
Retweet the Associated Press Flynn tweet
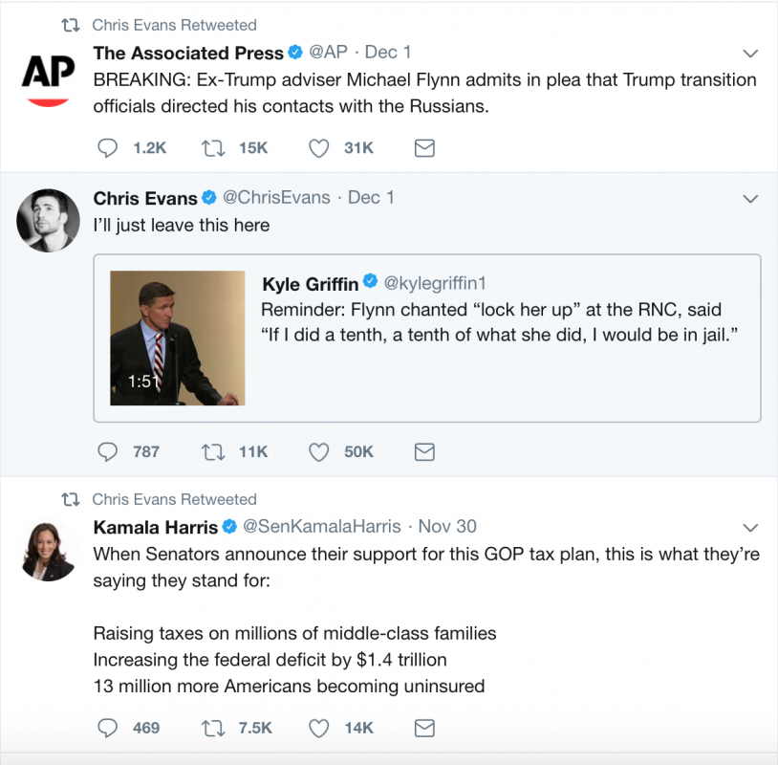pyautogui.click(x=213, y=148)
